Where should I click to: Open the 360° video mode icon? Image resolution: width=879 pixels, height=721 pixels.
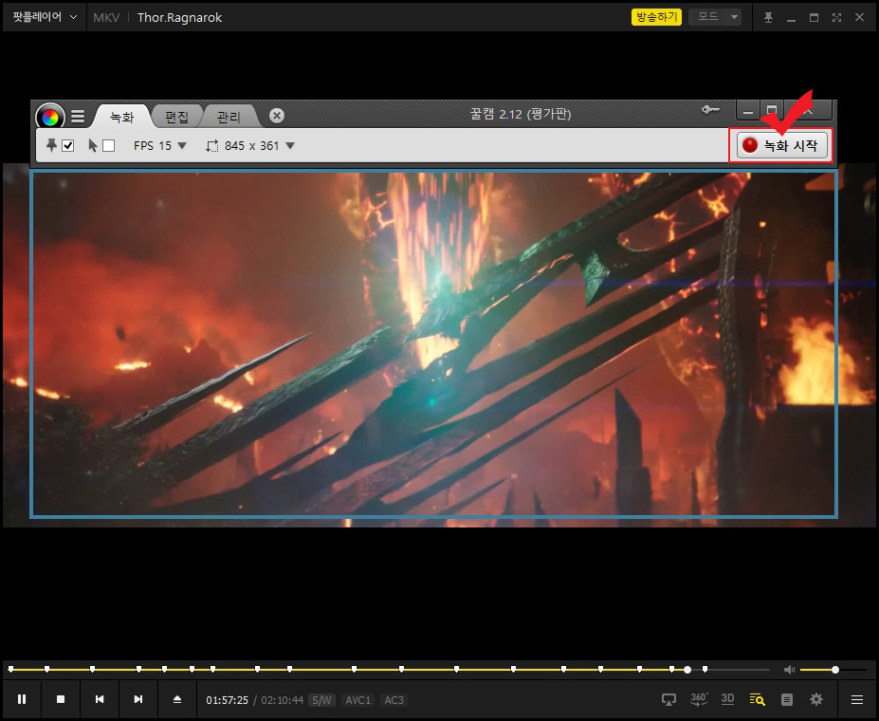coord(699,698)
